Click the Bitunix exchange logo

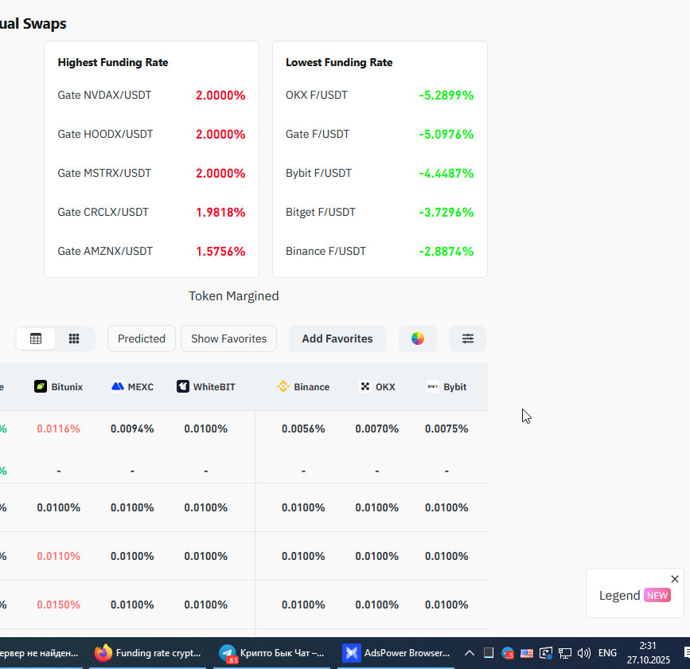[41, 387]
